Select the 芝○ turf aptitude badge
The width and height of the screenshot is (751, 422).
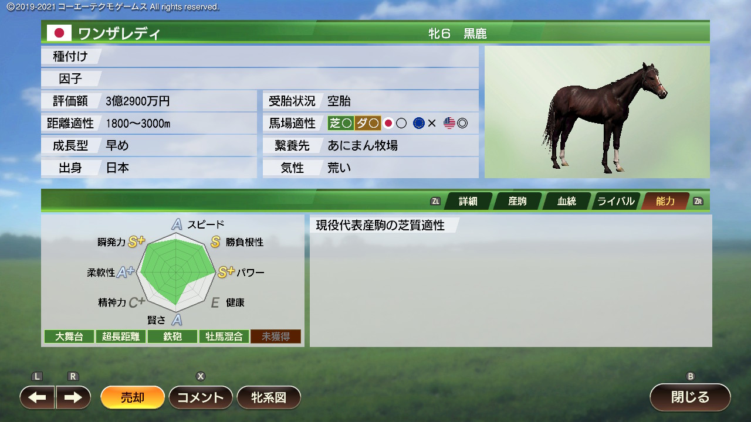coord(341,123)
